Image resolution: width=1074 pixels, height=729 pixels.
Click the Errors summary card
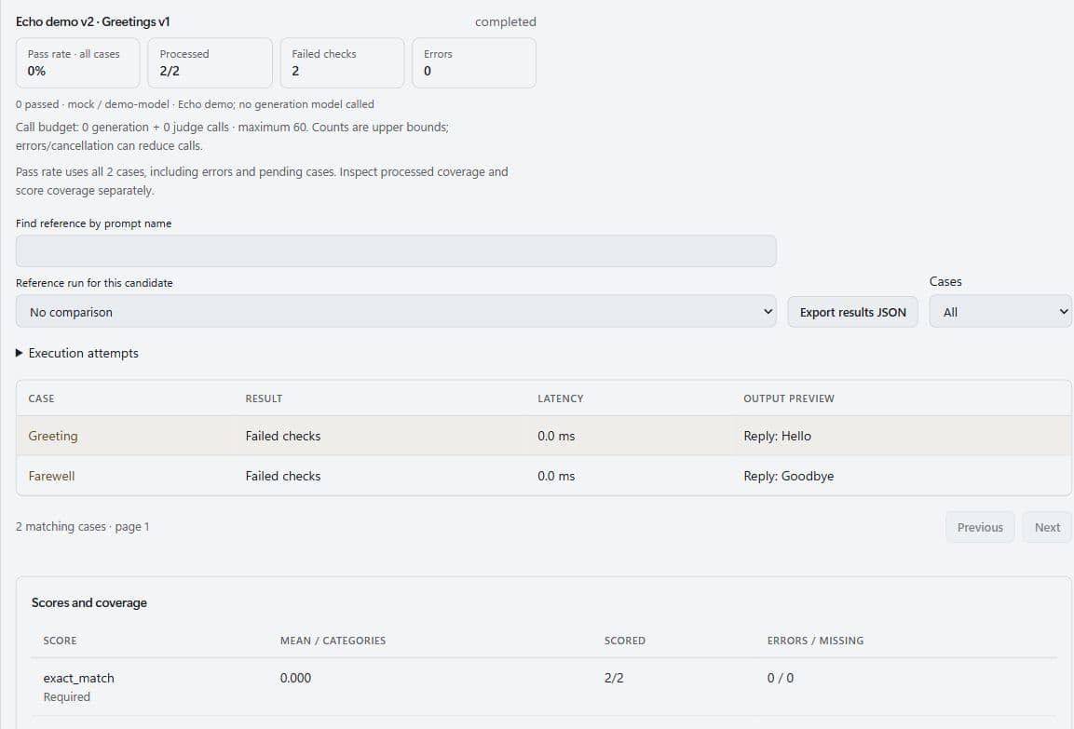click(x=474, y=63)
